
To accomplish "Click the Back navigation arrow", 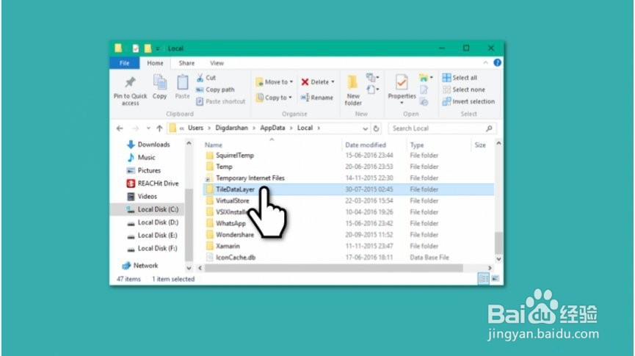I will [x=120, y=128].
